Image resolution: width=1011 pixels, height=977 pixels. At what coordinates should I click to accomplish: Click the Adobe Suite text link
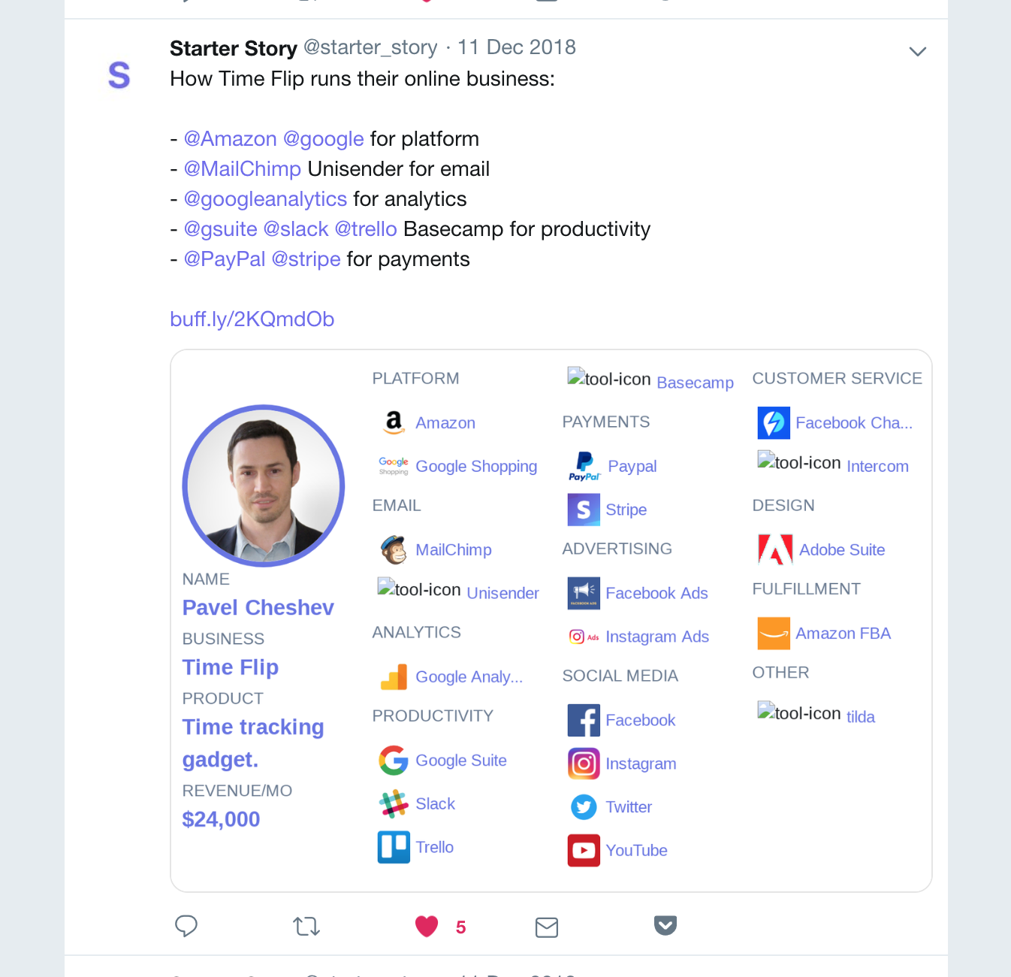(842, 549)
